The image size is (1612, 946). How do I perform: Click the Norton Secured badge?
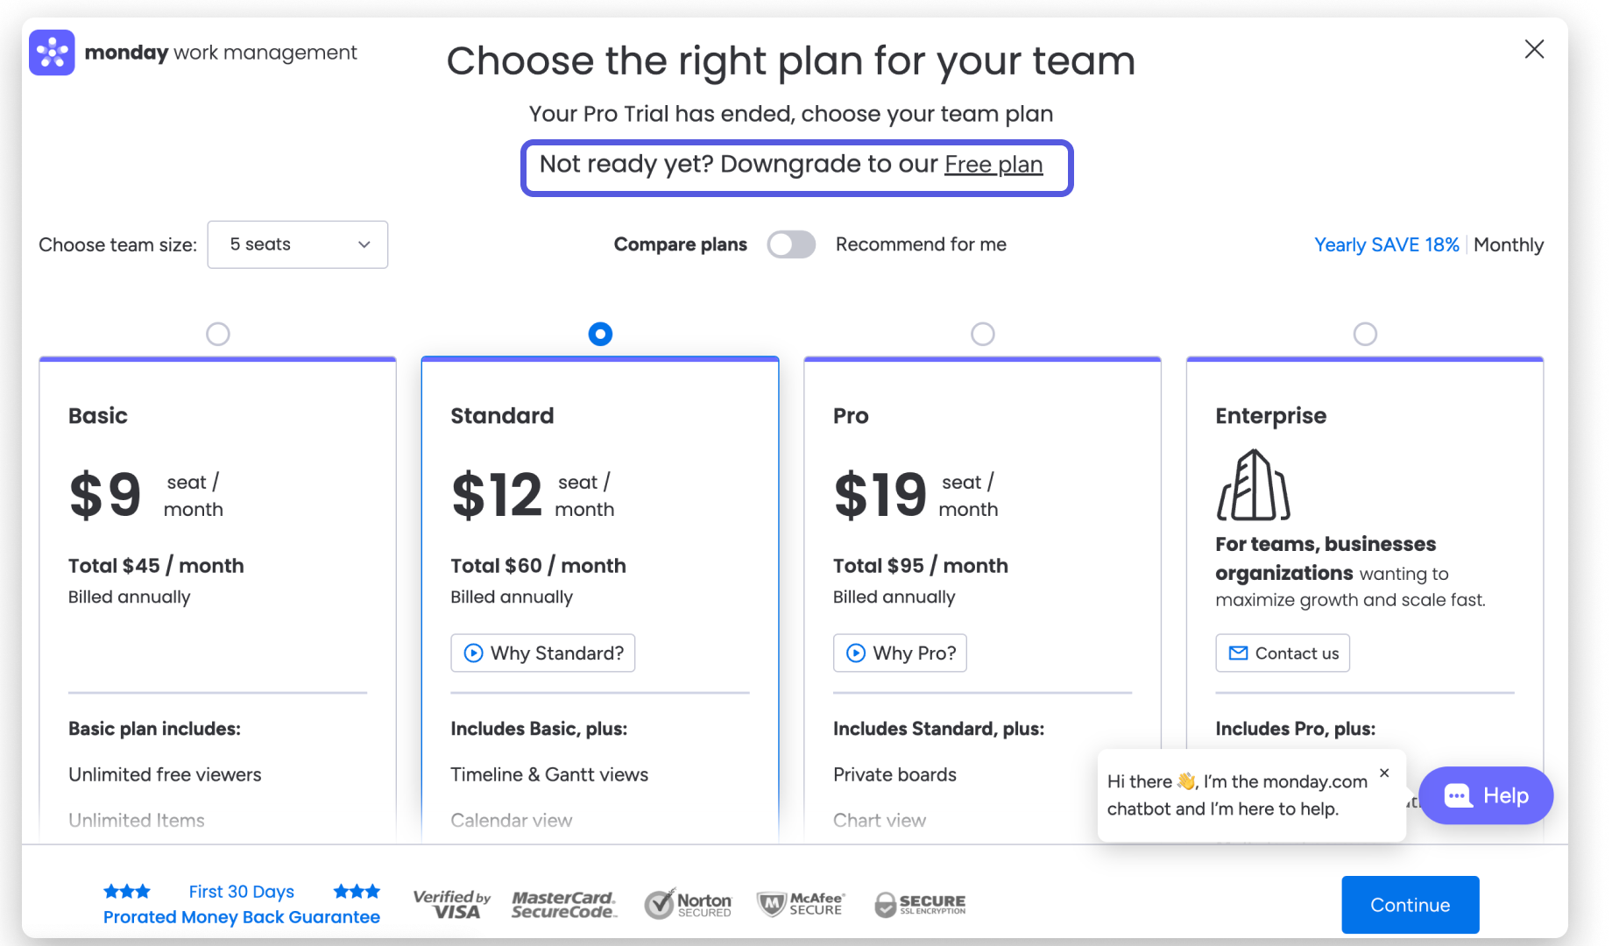pyautogui.click(x=688, y=904)
